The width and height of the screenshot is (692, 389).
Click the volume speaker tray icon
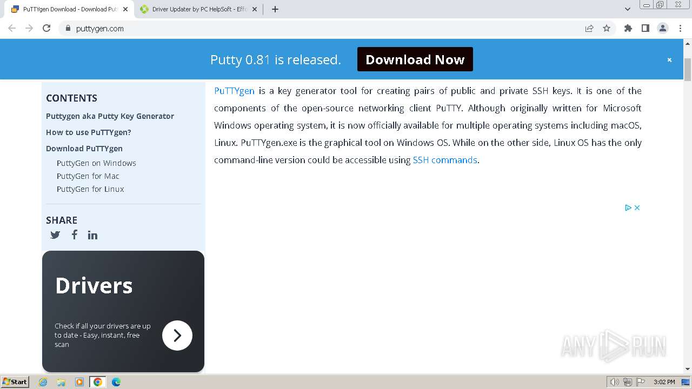click(x=614, y=382)
